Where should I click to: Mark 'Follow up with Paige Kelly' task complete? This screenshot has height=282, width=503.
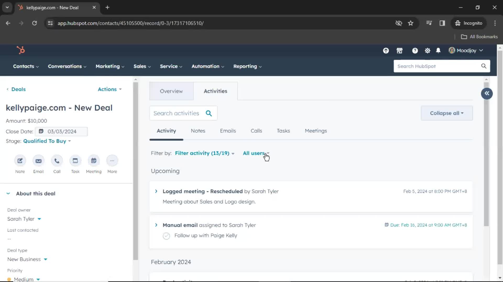click(166, 236)
